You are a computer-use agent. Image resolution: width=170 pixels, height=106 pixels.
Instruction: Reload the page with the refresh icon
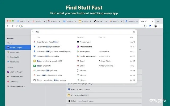coord(16,26)
